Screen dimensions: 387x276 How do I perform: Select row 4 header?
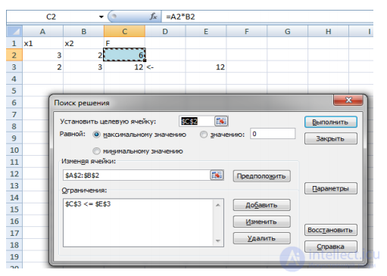point(14,79)
